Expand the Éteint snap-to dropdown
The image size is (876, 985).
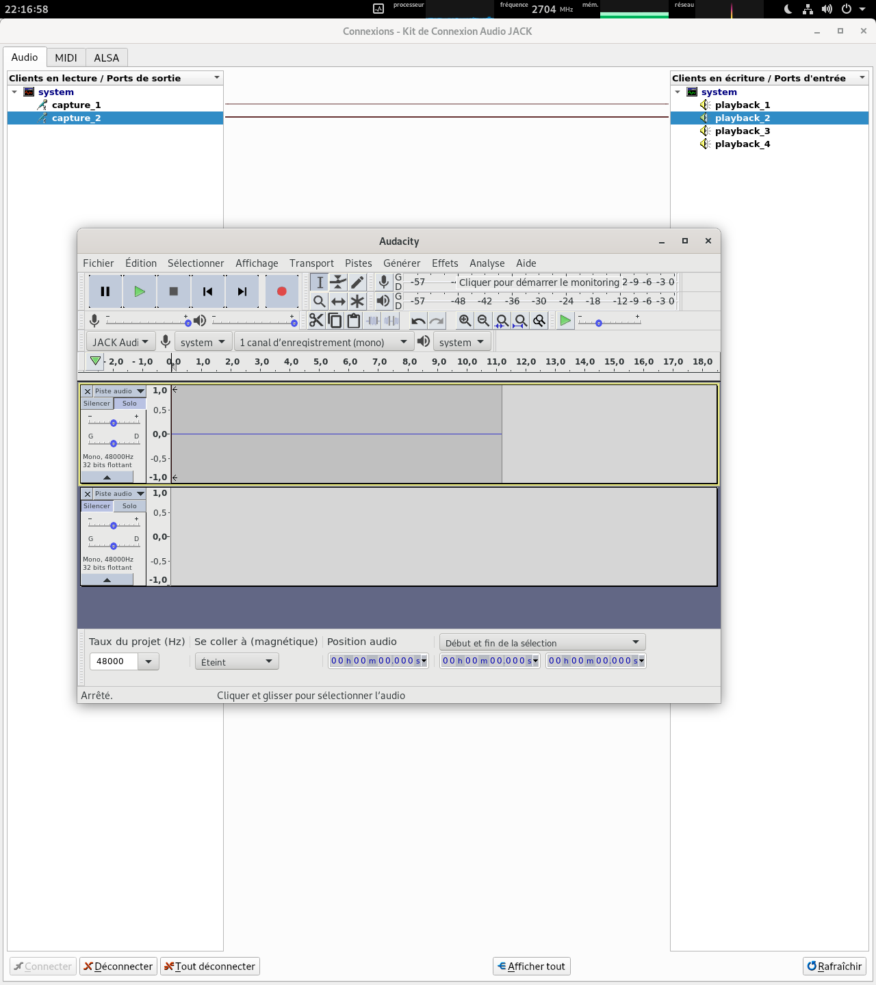[x=236, y=661]
